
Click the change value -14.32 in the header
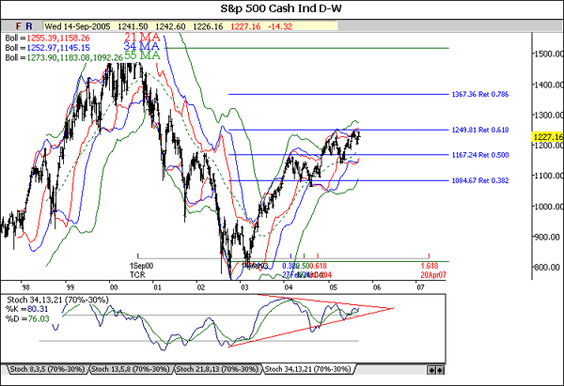280,26
